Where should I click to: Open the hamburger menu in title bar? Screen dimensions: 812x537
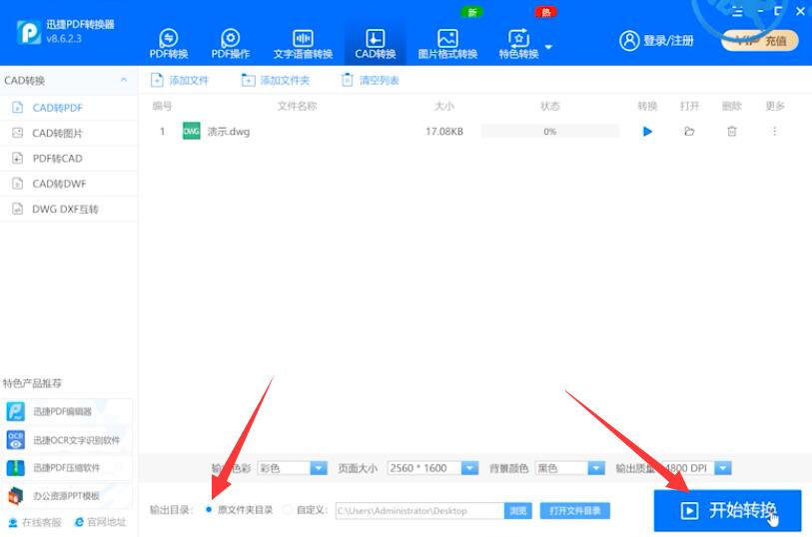coord(737,11)
